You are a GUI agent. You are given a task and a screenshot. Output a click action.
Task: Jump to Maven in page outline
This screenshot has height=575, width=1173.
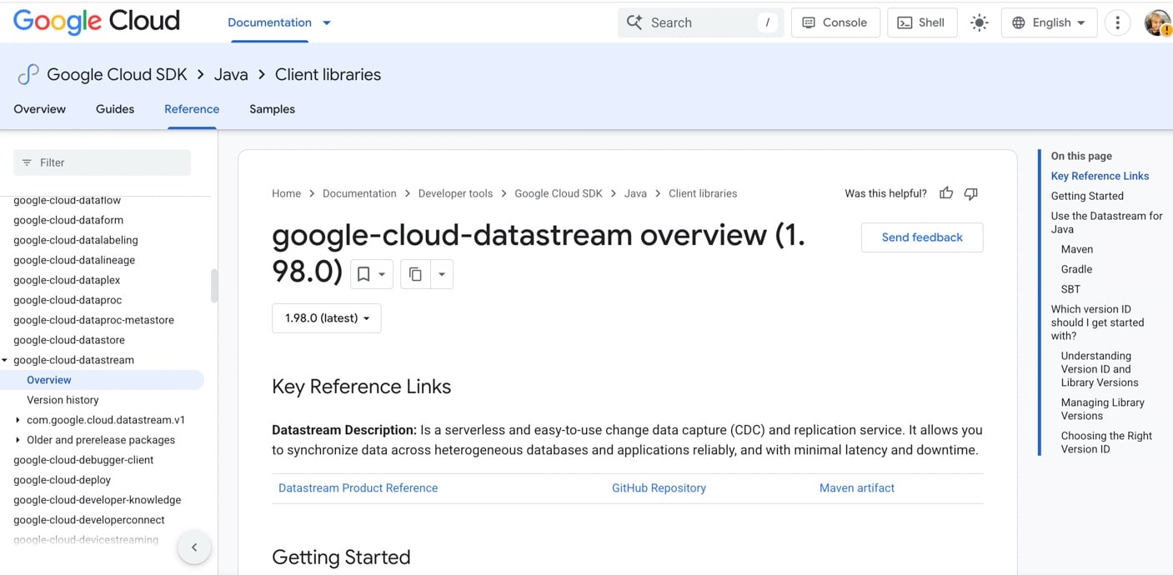(1077, 249)
